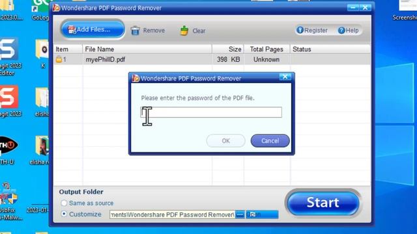The width and height of the screenshot is (417, 234).
Task: Open the UsbFix Anti-Malware desktop icon
Action: point(10,201)
